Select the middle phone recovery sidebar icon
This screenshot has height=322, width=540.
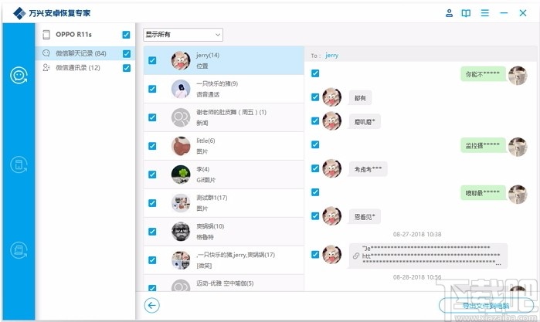(19, 164)
